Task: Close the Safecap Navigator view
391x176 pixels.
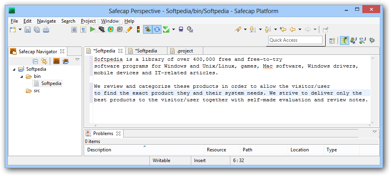Action: pos(62,52)
